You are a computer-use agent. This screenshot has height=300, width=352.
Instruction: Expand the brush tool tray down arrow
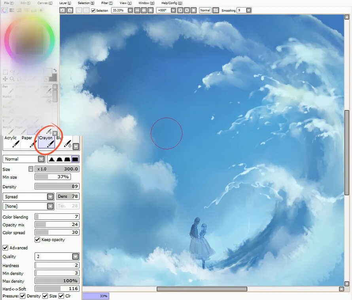[x=76, y=147]
